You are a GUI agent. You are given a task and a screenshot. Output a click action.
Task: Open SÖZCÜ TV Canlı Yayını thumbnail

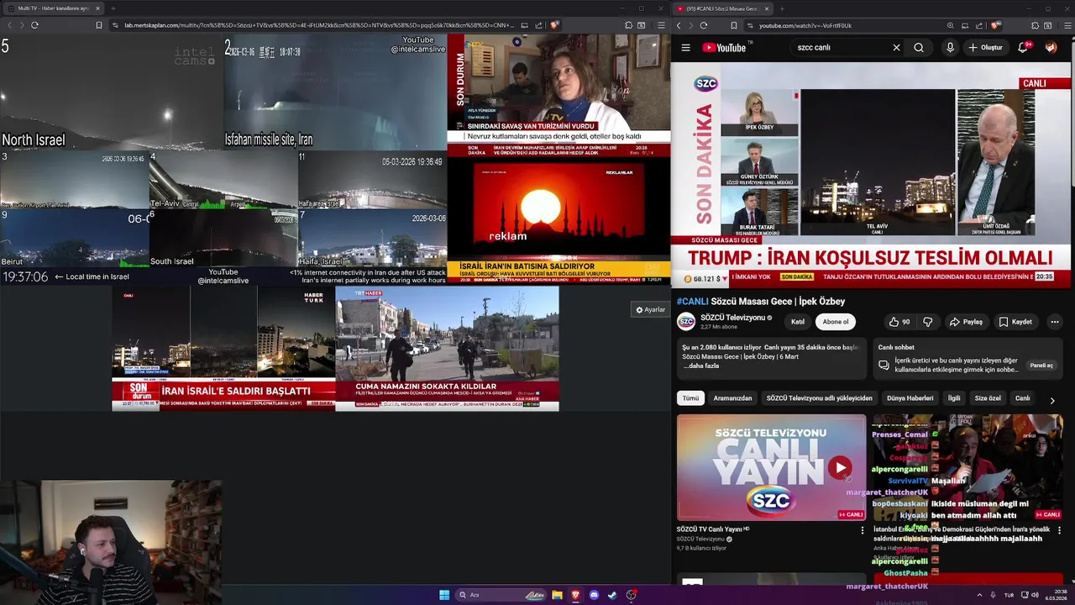coord(771,467)
